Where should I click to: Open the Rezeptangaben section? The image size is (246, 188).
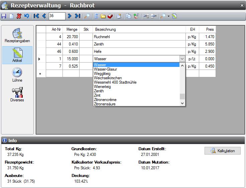17,35
